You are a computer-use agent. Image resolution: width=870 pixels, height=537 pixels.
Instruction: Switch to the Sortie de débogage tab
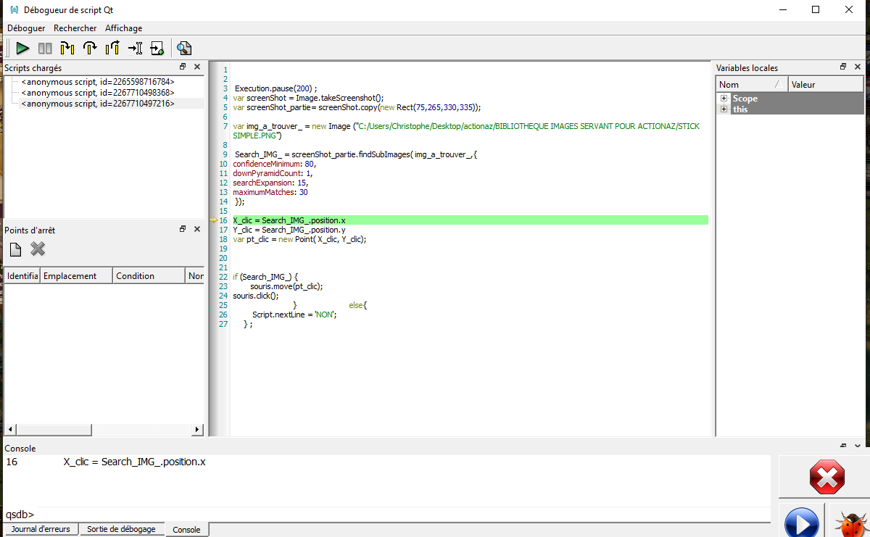[x=121, y=529]
